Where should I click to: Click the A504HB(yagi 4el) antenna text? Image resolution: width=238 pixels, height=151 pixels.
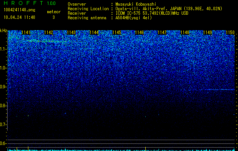pyautogui.click(x=134, y=18)
